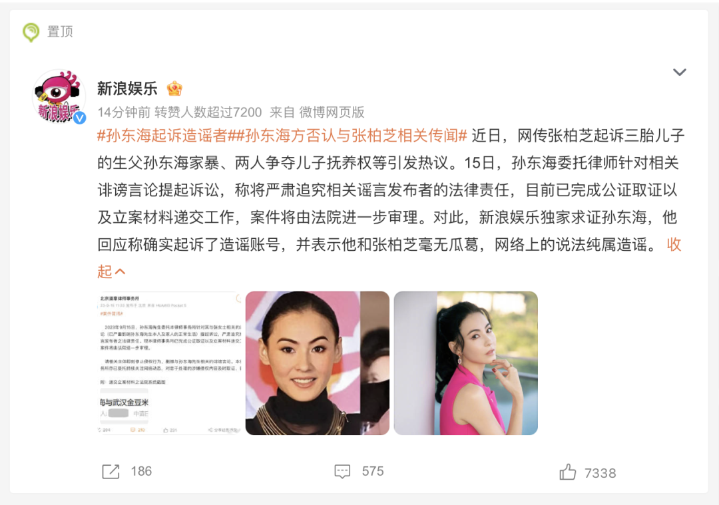Click the 186 repost count
The image size is (719, 505).
pyautogui.click(x=141, y=472)
